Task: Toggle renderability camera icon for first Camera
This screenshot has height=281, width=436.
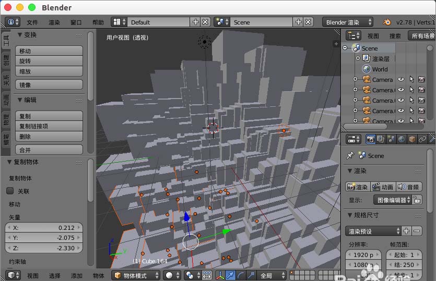Action: coord(421,79)
